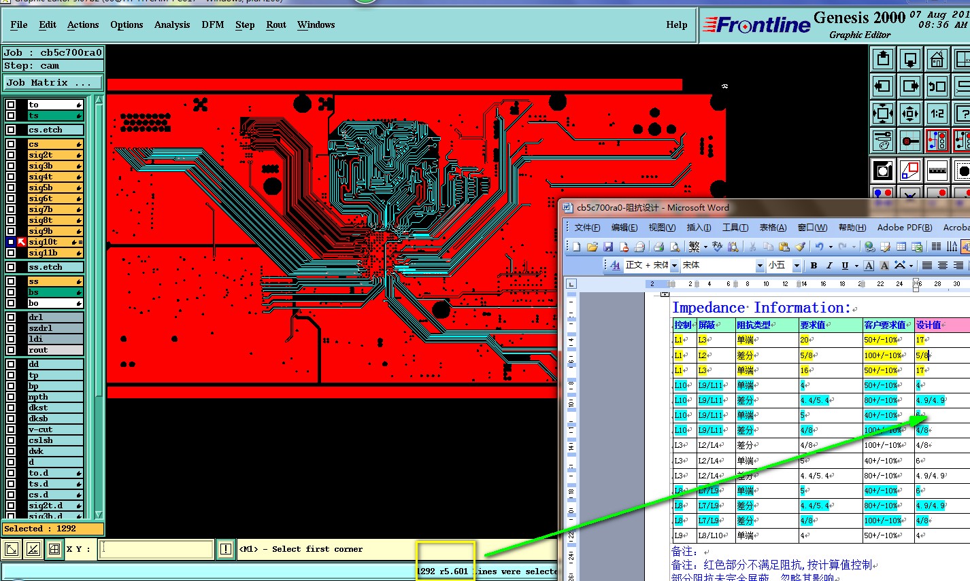The width and height of the screenshot is (970, 581).
Task: Click the Job Matrix button
Action: 53,82
